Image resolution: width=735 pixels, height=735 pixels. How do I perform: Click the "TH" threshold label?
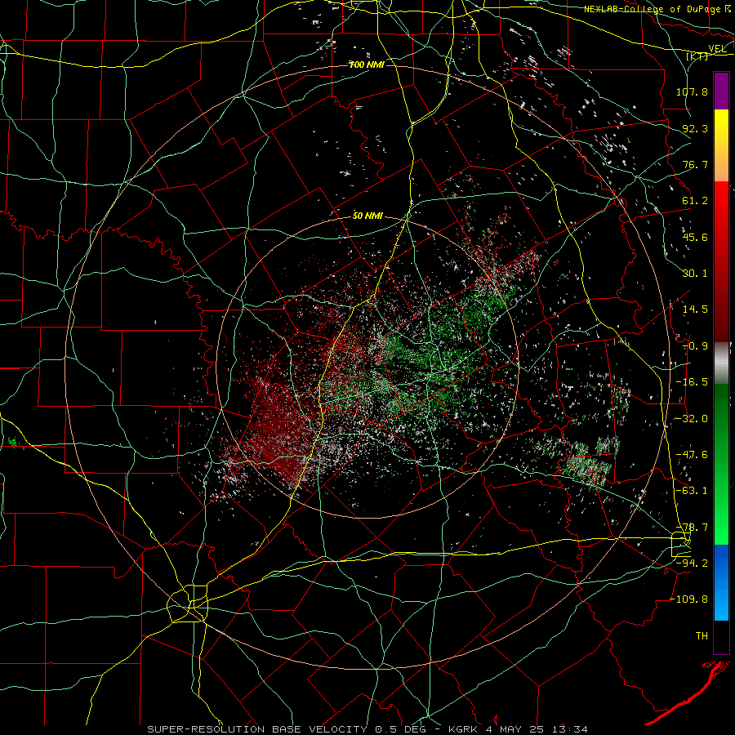pyautogui.click(x=702, y=636)
